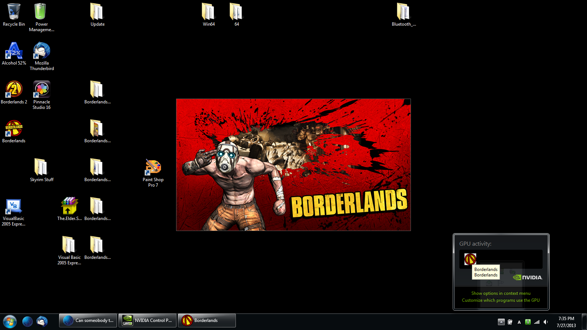
Task: Select the The.Elder.S... archive file
Action: click(x=69, y=209)
